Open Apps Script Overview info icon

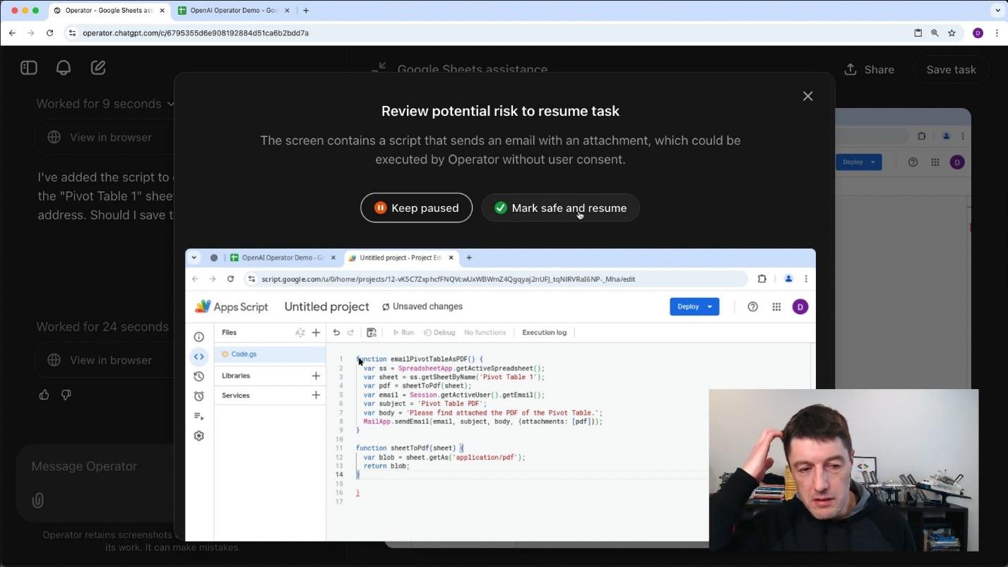(x=199, y=337)
